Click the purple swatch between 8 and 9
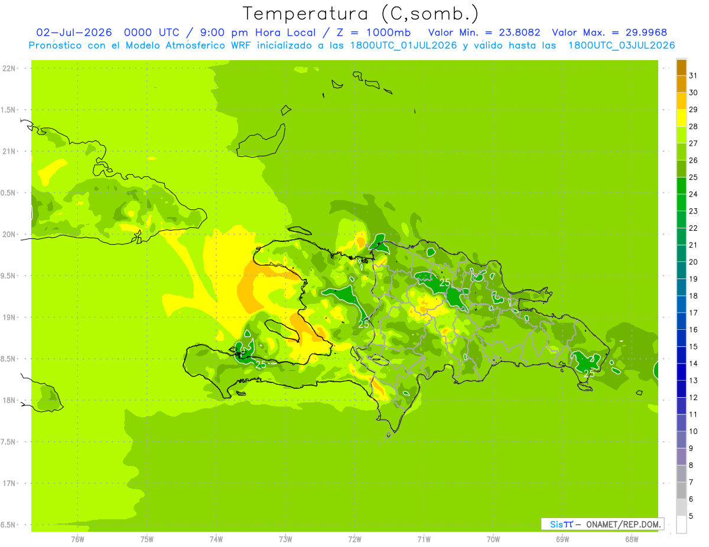Viewport: 709px width, 547px height. pos(681,457)
